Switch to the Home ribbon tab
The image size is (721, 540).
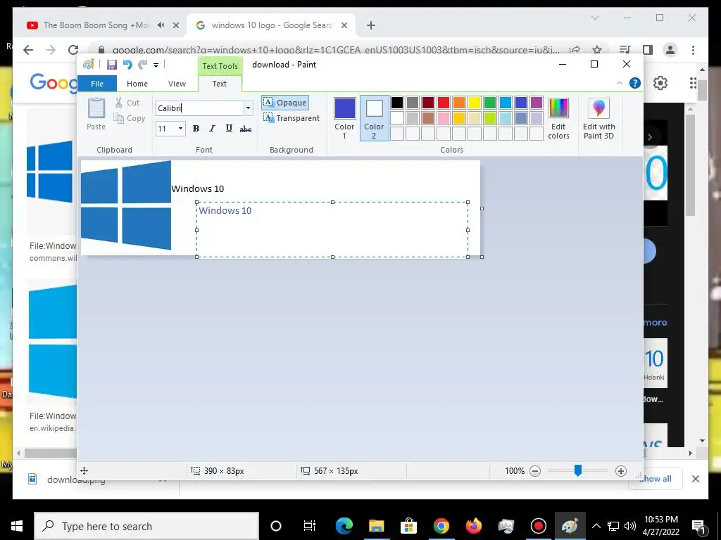click(x=137, y=84)
